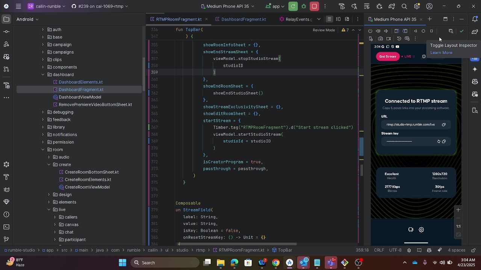Rotate emulator left icon
The width and height of the screenshot is (481, 270).
pos(396,31)
